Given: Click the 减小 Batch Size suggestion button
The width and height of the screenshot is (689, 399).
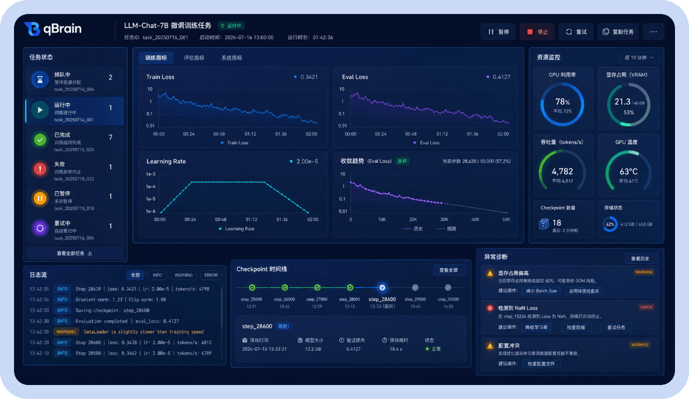Looking at the screenshot, I should (541, 291).
